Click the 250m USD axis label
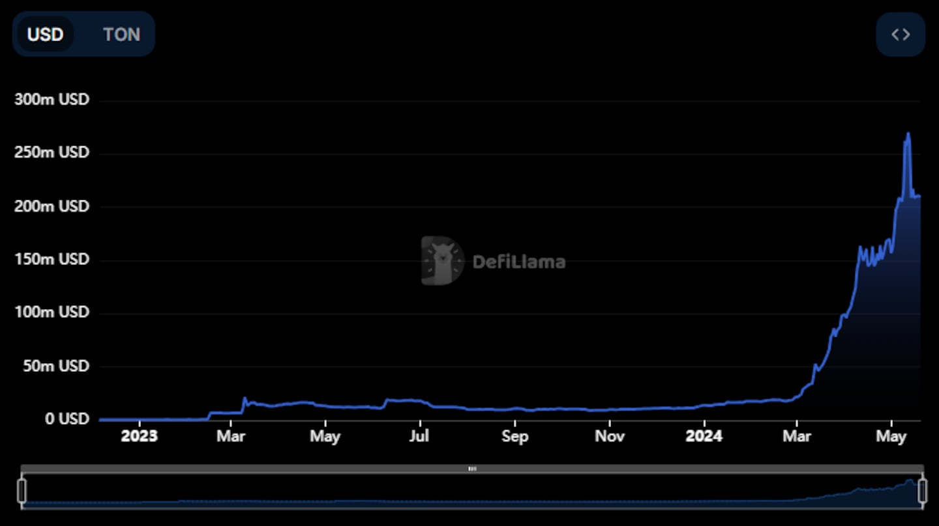Screen dimensions: 939x526 click(x=52, y=152)
